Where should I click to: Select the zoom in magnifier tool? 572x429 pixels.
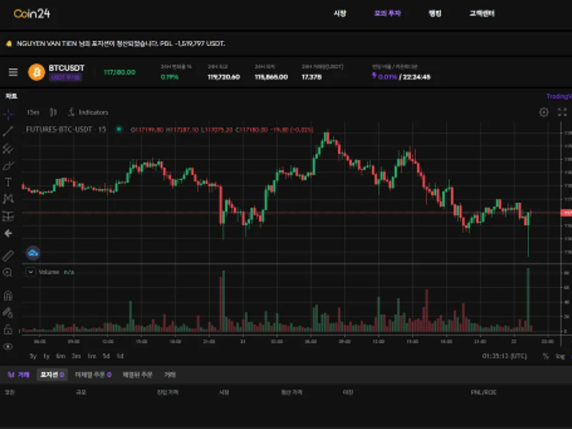tap(8, 272)
